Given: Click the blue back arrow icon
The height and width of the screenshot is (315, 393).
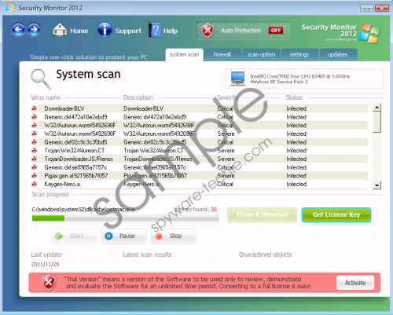Looking at the screenshot, I should pyautogui.click(x=18, y=30).
